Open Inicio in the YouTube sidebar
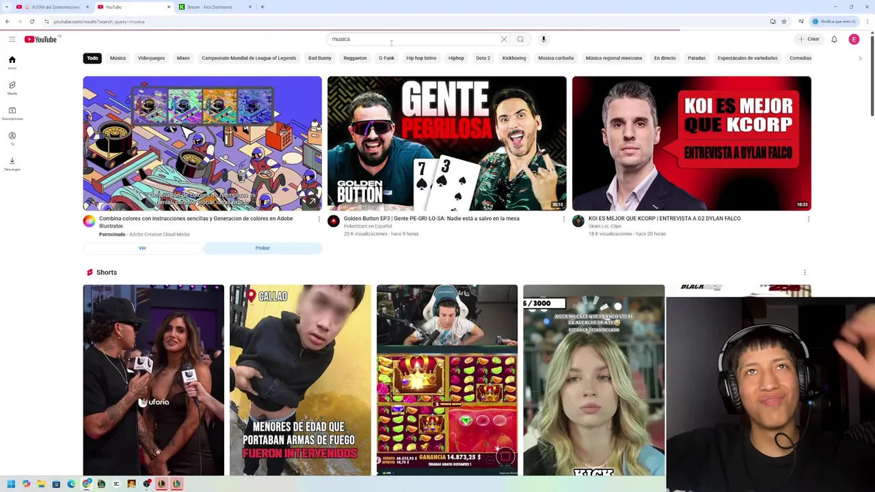 click(x=12, y=62)
